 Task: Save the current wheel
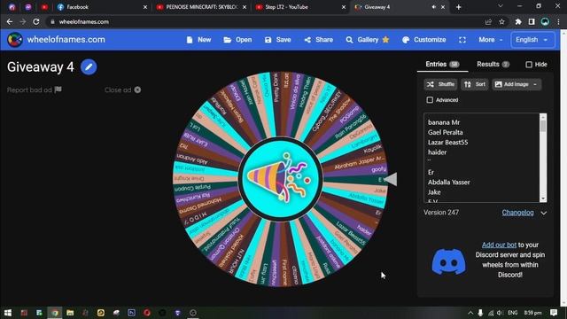pos(277,40)
